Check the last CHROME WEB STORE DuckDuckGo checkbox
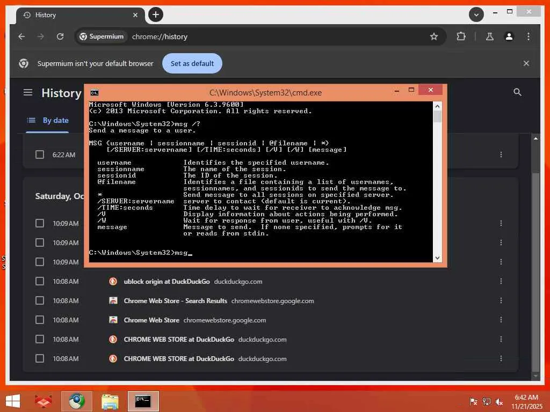550x412 pixels. (x=40, y=358)
